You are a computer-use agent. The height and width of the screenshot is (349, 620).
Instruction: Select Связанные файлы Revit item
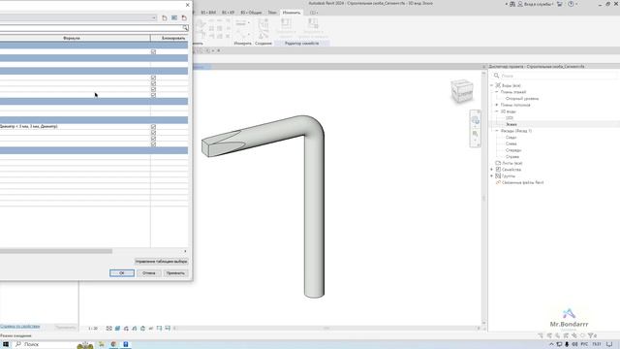523,182
